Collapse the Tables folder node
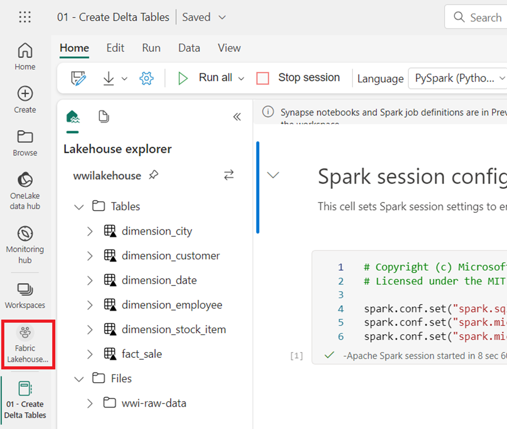The width and height of the screenshot is (507, 429). click(x=79, y=206)
